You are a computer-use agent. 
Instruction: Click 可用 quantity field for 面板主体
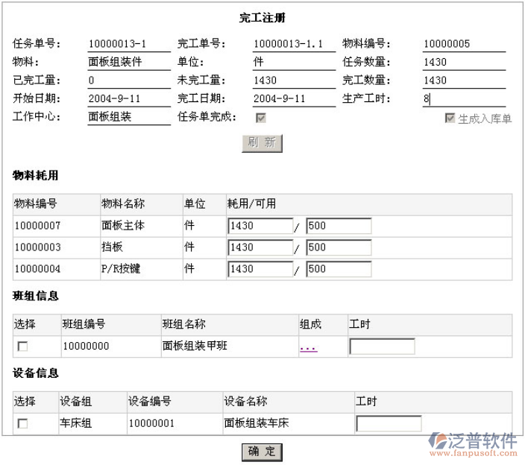pyautogui.click(x=338, y=227)
